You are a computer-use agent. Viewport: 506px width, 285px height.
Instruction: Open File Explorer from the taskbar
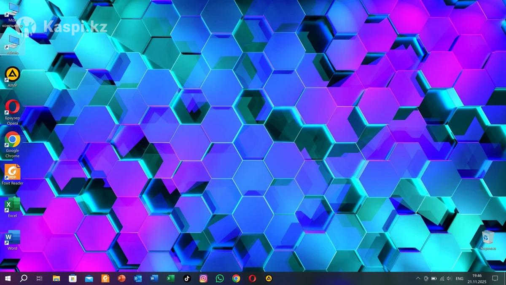56,278
